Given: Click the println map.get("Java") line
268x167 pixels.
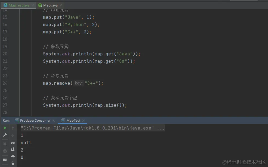Looking at the screenshot, I should [x=92, y=54].
